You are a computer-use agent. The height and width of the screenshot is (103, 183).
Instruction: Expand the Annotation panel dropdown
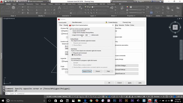pos(67,16)
